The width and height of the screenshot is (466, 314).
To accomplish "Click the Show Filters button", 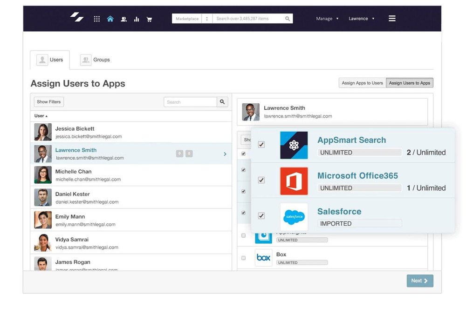I will click(49, 102).
